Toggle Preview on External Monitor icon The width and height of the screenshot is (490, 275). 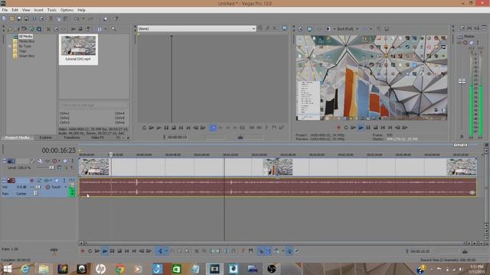309,29
